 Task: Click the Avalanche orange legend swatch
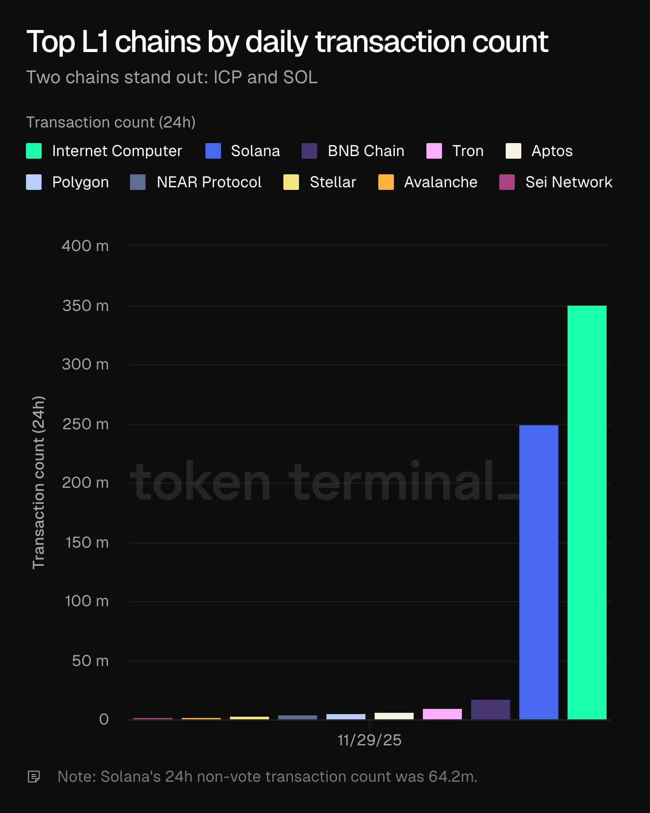386,182
